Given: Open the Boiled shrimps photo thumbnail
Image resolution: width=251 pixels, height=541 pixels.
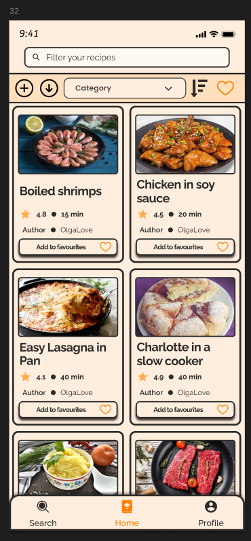Looking at the screenshot, I should point(68,144).
